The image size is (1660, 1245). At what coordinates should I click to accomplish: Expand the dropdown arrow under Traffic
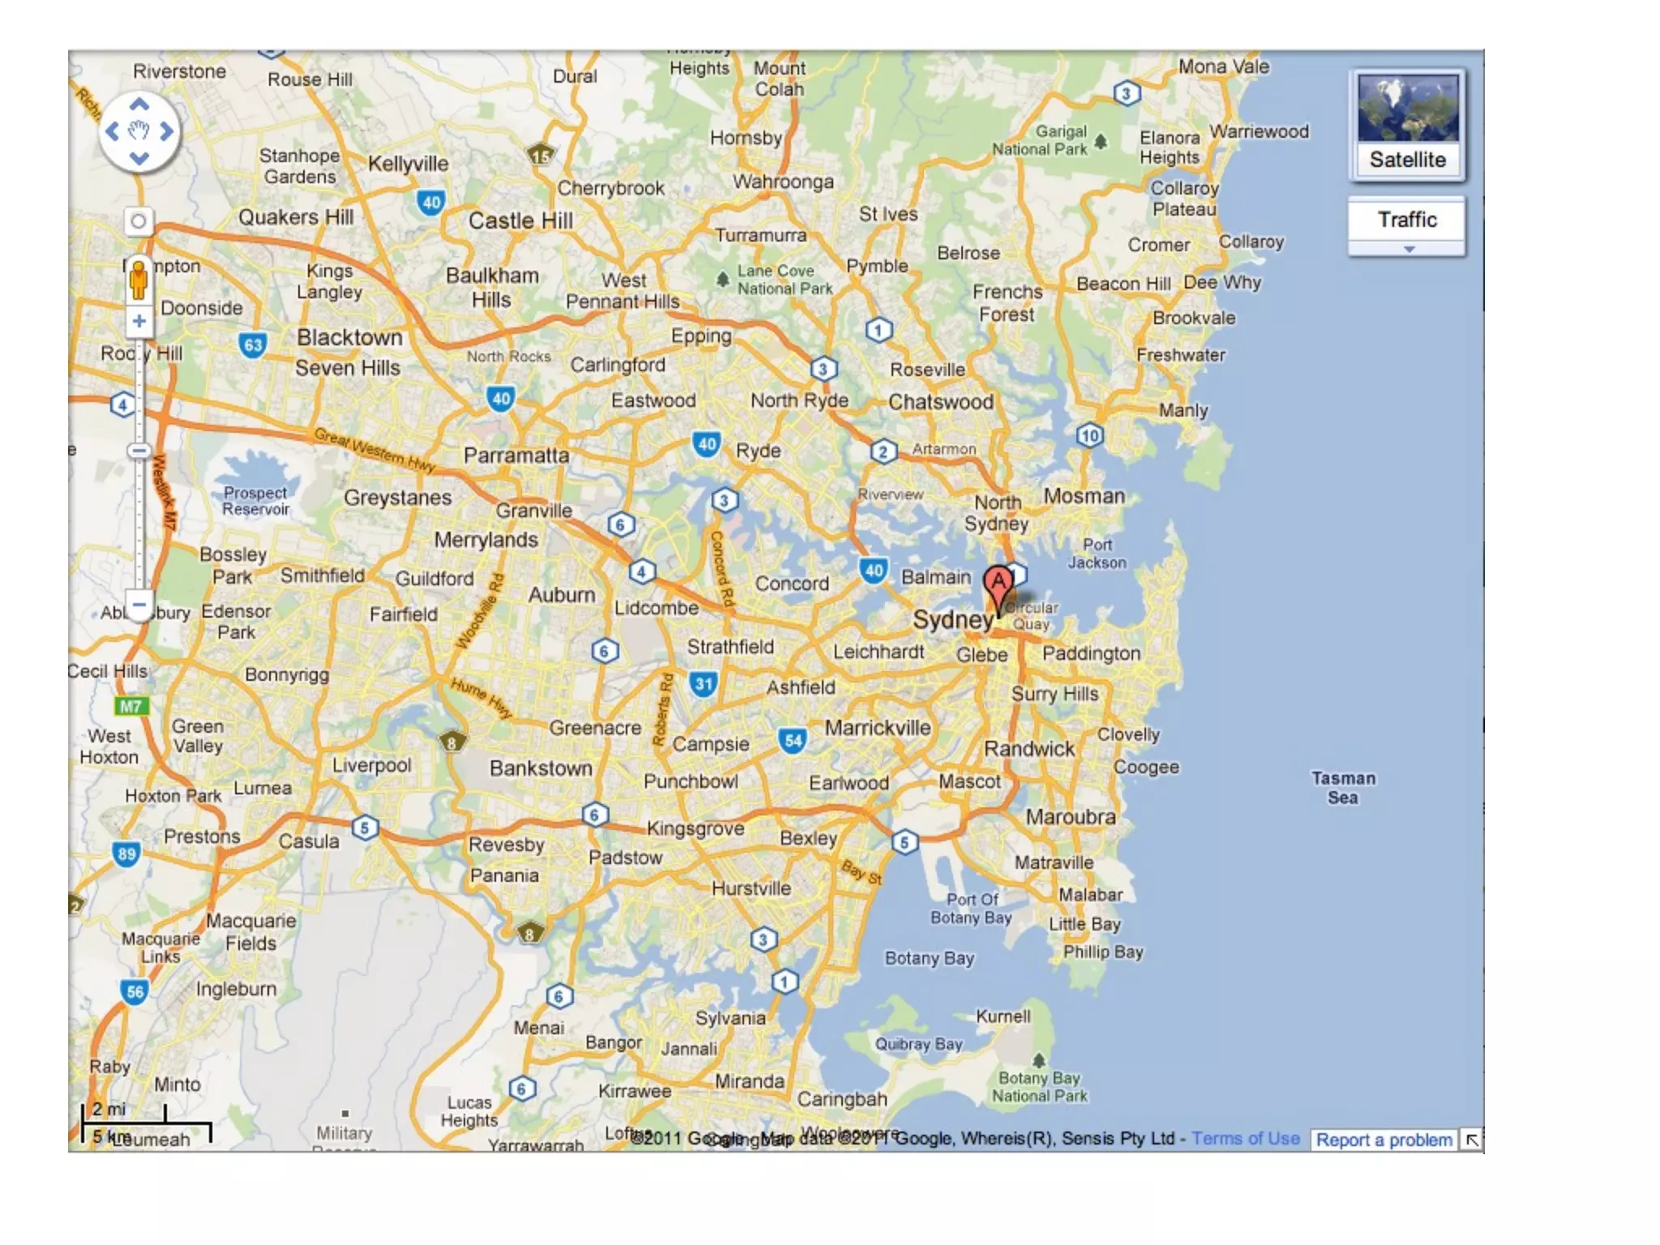point(1409,250)
